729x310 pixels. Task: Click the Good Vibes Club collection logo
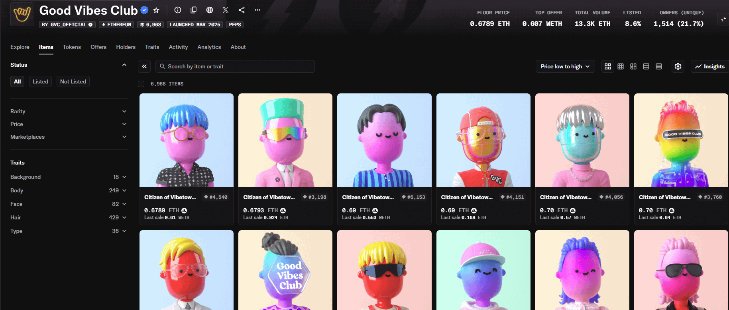pos(22,14)
